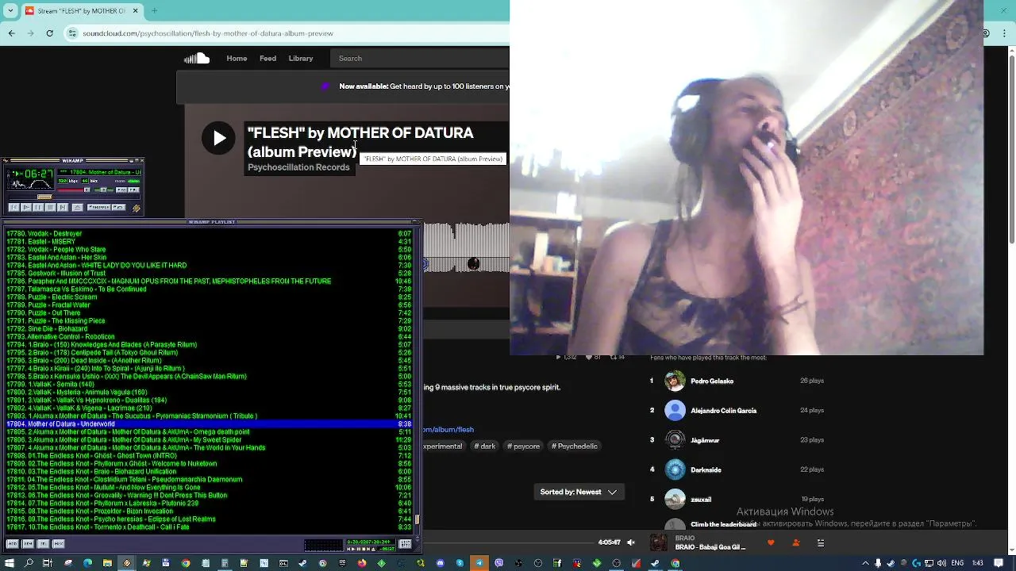Reload the browser page
The image size is (1016, 571).
(50, 33)
